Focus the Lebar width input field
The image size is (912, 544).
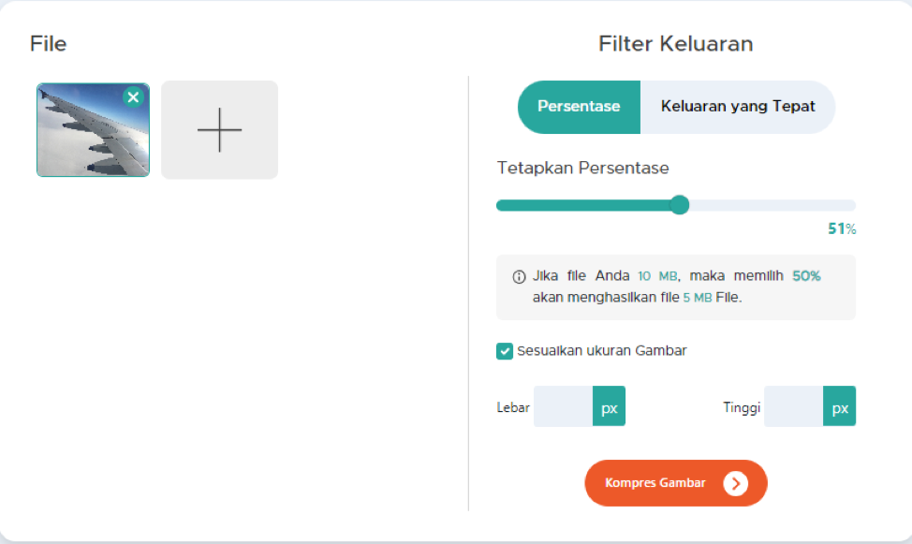point(563,406)
